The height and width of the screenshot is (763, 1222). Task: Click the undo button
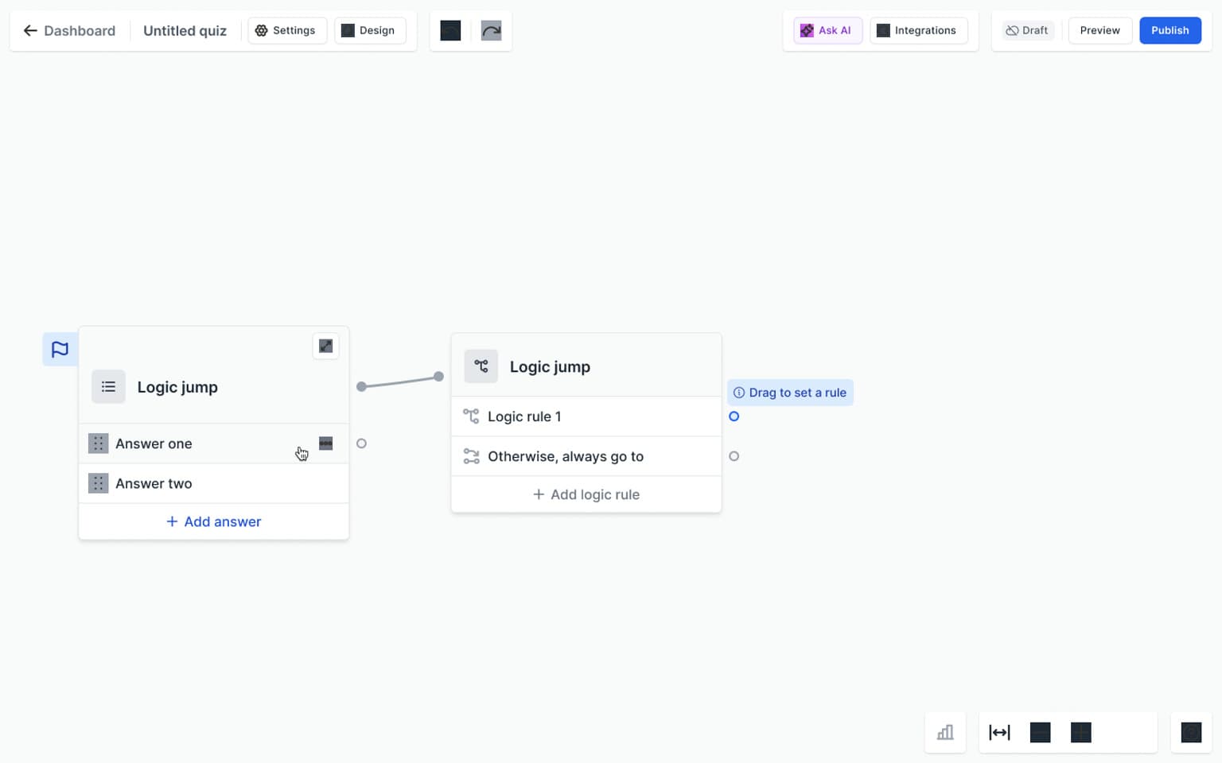coord(450,31)
